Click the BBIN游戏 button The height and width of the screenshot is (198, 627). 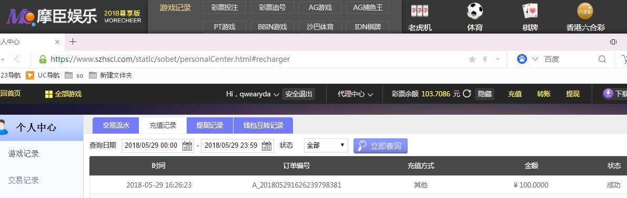pos(272,27)
